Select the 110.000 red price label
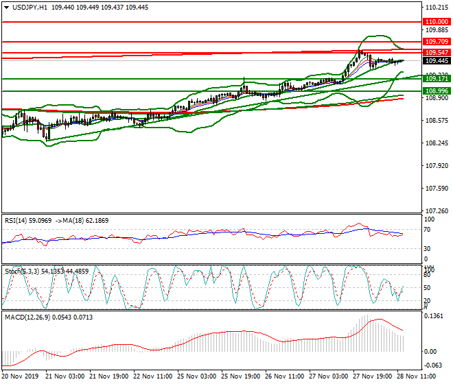This screenshot has width=453, height=384. 437,22
